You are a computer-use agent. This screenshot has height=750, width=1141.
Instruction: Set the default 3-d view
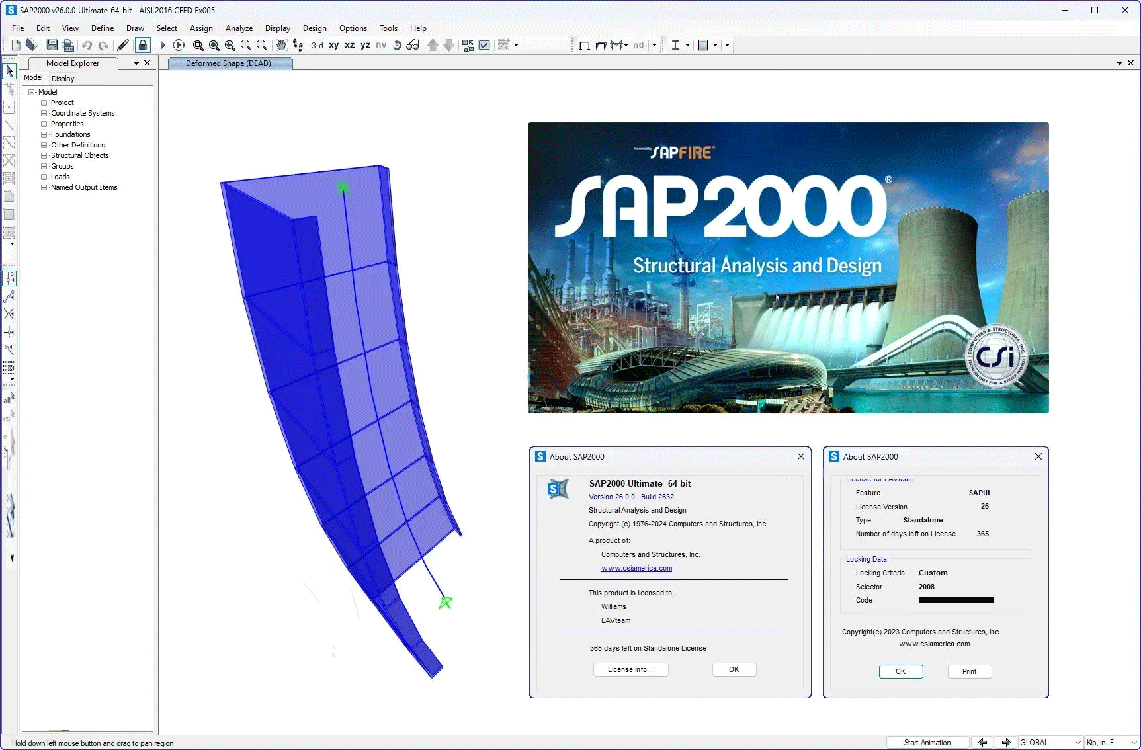(317, 45)
